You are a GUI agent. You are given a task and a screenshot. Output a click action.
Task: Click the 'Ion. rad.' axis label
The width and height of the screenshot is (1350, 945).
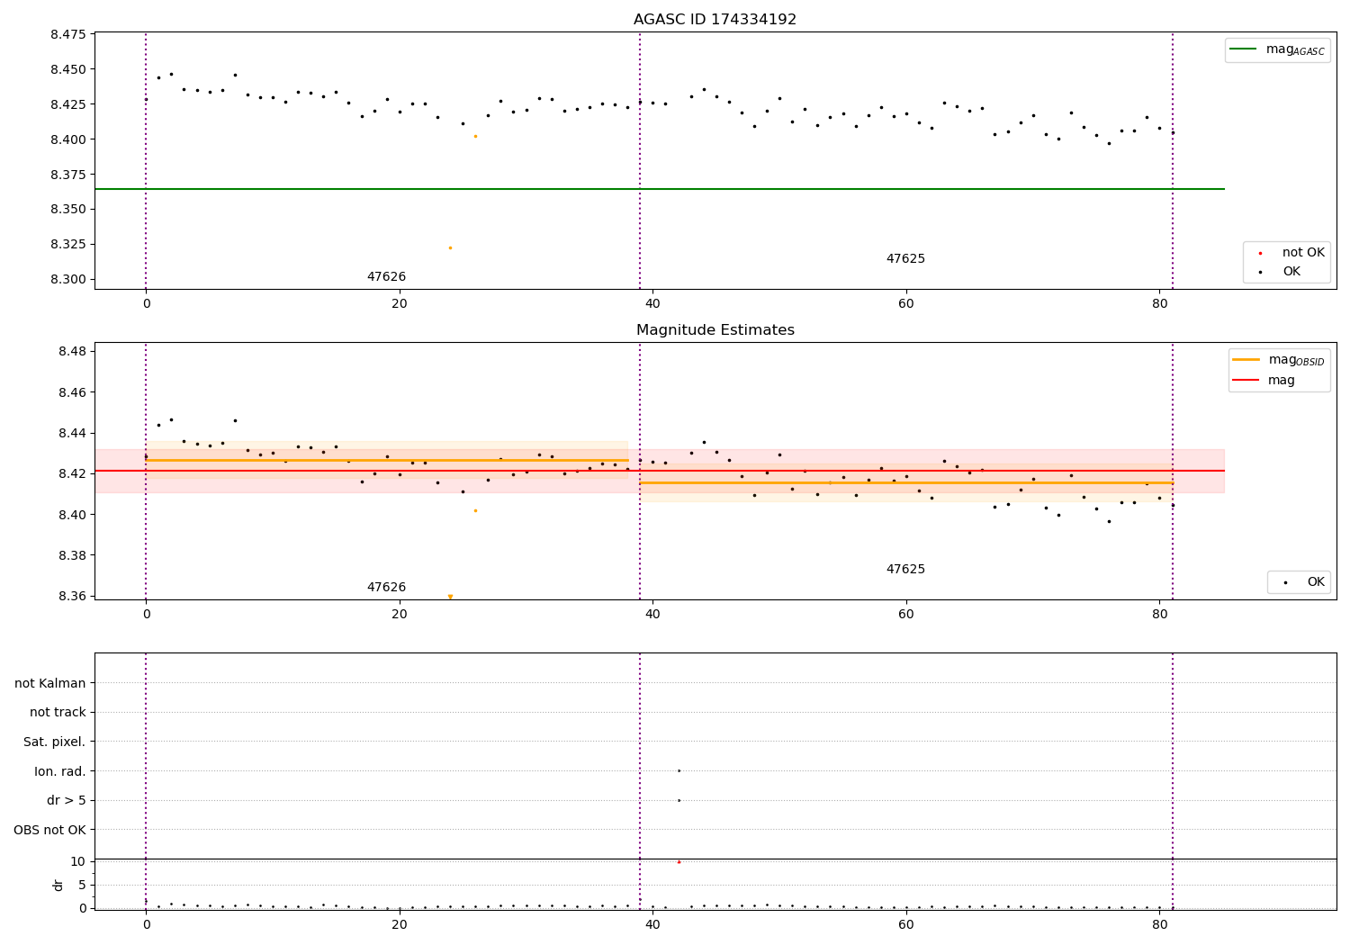click(x=60, y=771)
